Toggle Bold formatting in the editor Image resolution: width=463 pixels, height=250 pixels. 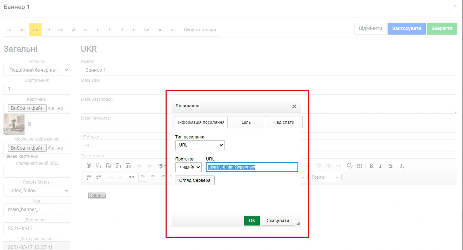371,166
